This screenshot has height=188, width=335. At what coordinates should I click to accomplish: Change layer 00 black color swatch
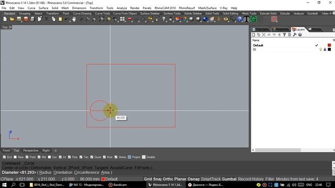tap(329, 50)
